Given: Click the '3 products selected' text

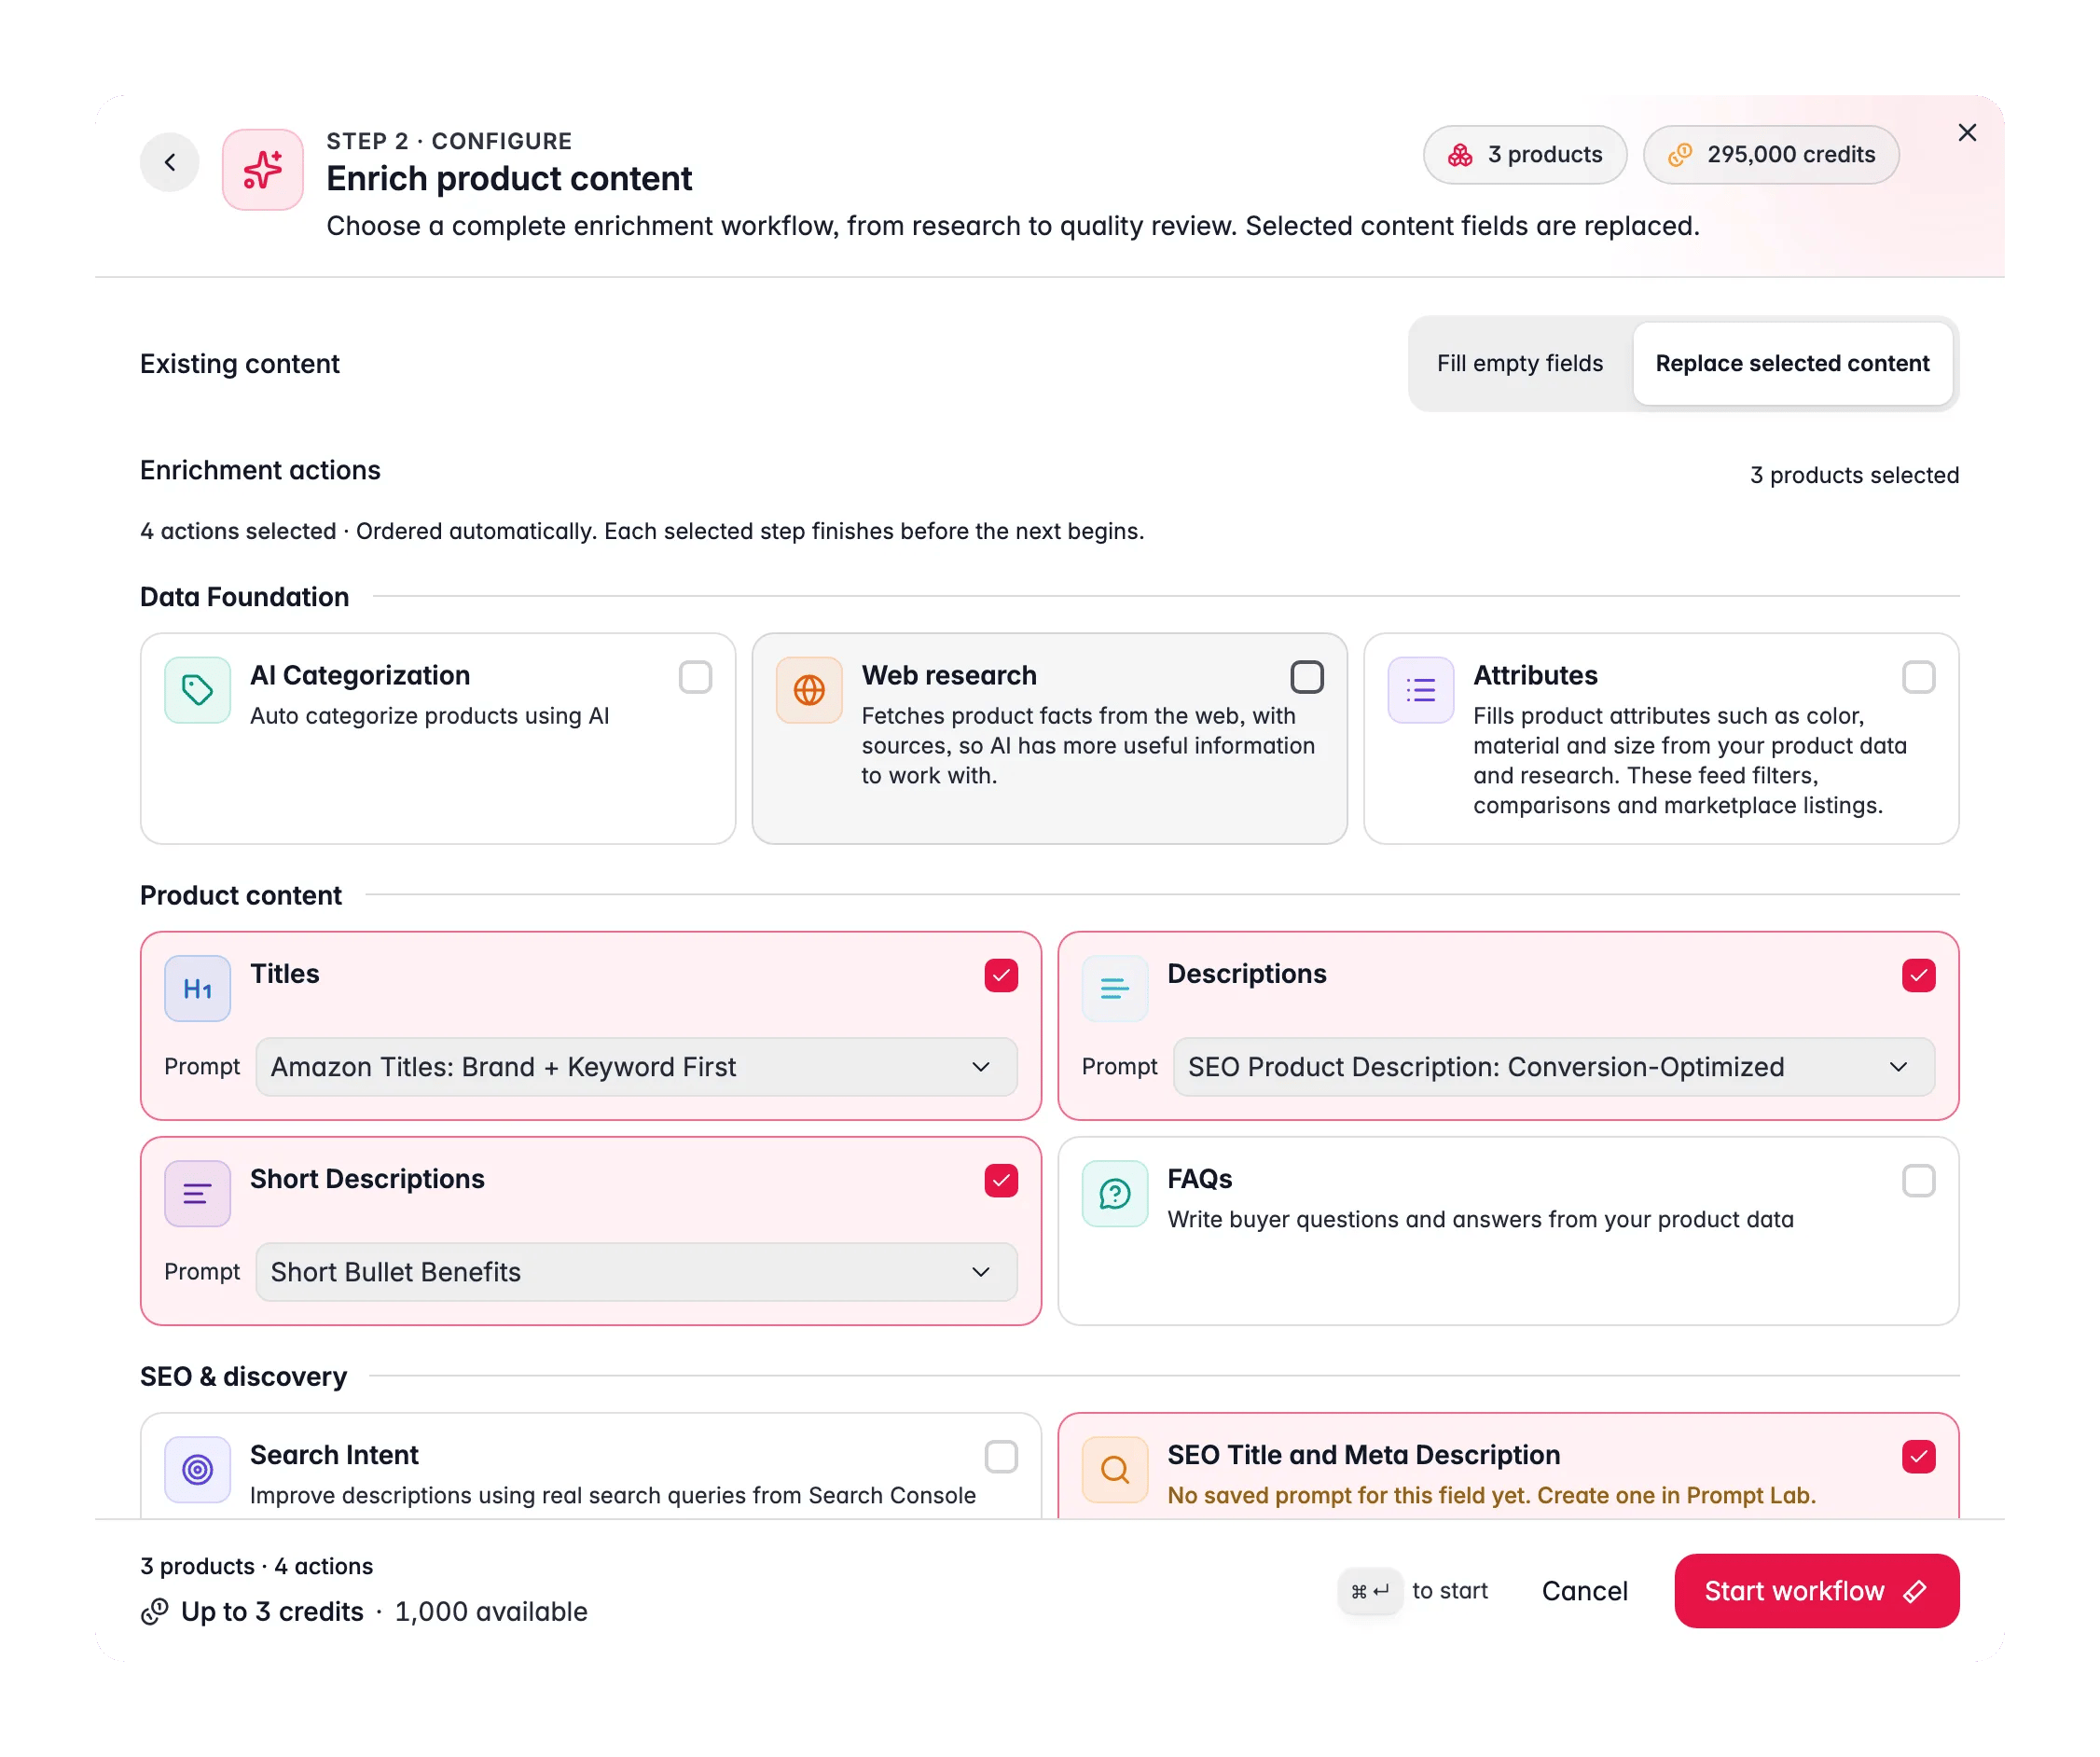Looking at the screenshot, I should [1855, 475].
